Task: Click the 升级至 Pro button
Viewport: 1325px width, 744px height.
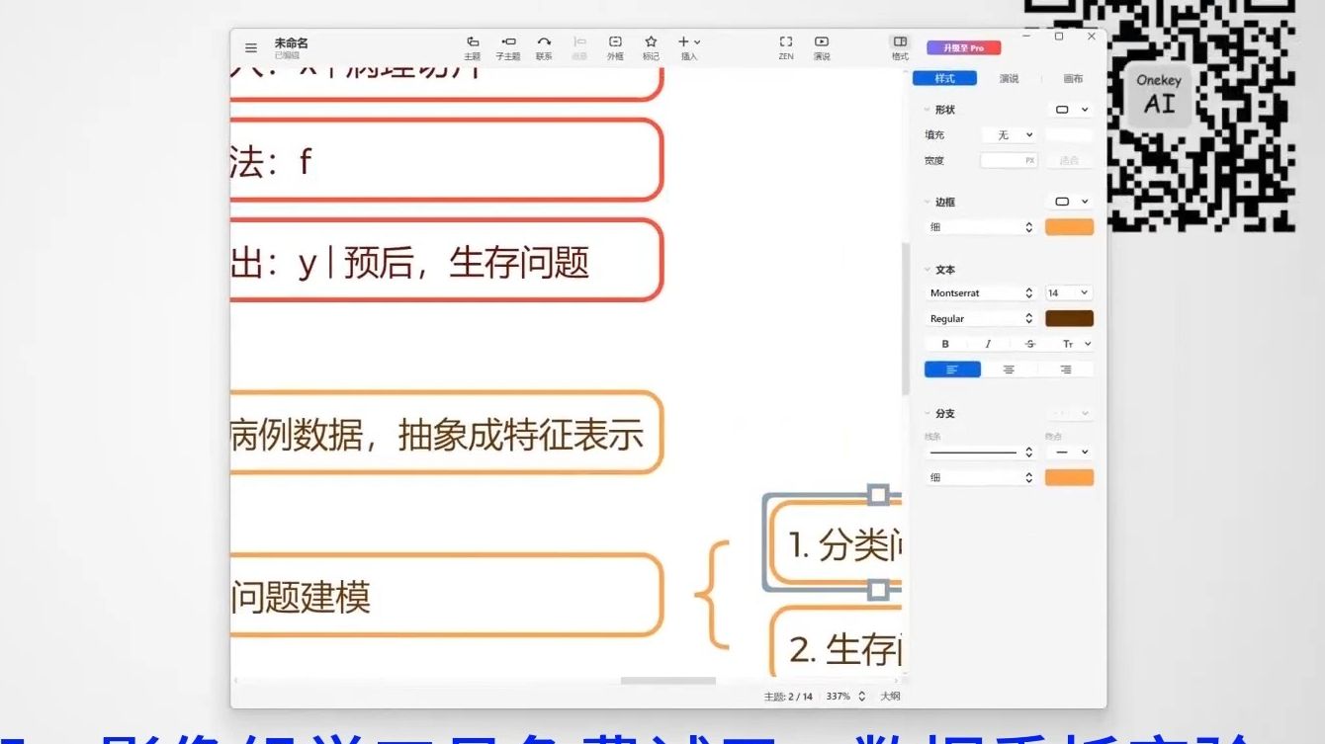Action: (x=963, y=46)
